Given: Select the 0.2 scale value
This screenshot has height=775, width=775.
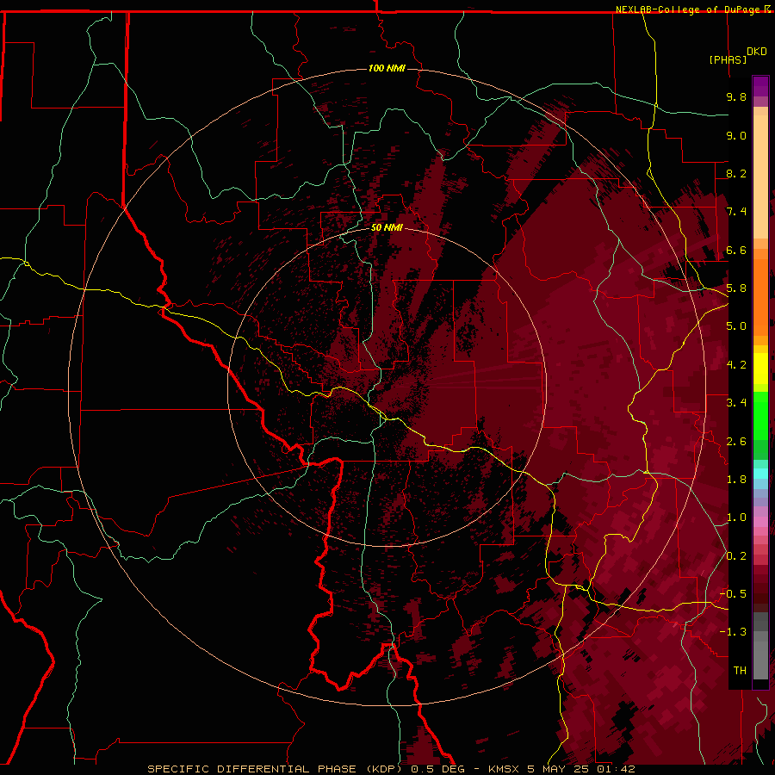Looking at the screenshot, I should tap(736, 556).
